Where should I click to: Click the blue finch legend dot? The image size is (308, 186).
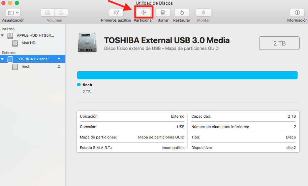tap(79, 85)
